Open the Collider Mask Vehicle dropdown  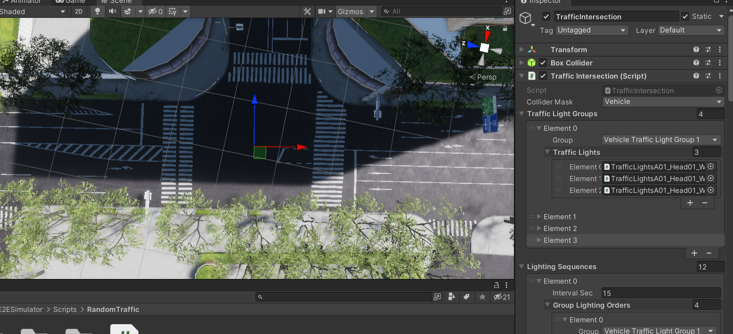[x=663, y=102]
